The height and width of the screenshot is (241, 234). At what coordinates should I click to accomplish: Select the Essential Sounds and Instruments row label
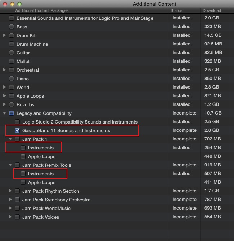click(x=85, y=18)
